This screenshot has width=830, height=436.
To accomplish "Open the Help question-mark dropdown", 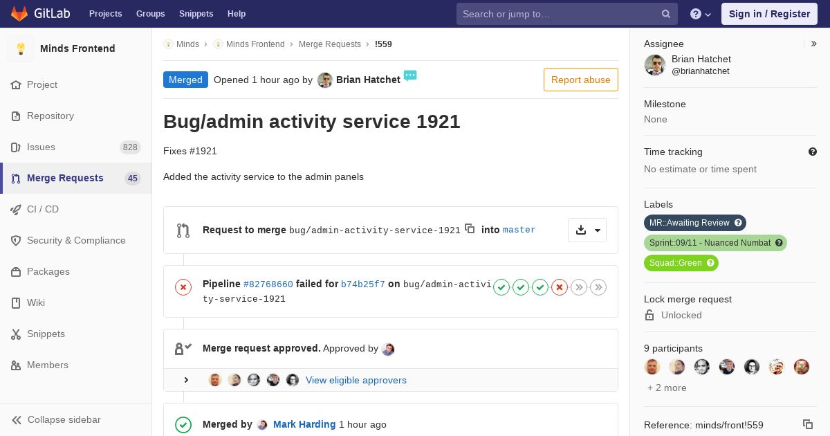I will [x=701, y=14].
